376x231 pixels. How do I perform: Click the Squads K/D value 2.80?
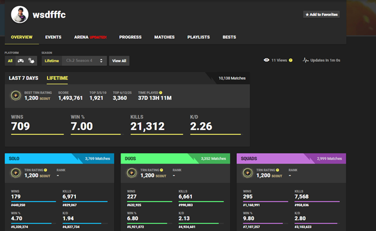click(x=300, y=218)
